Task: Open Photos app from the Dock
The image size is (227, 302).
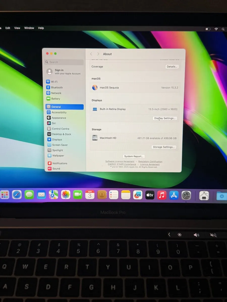Action: tap(66, 195)
